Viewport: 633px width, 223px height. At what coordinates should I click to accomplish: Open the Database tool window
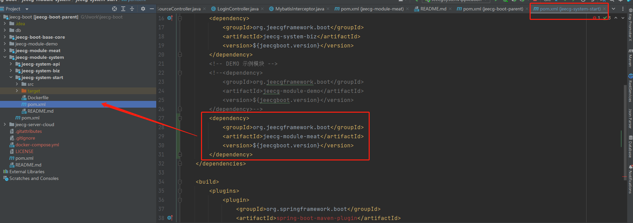[x=630, y=146]
